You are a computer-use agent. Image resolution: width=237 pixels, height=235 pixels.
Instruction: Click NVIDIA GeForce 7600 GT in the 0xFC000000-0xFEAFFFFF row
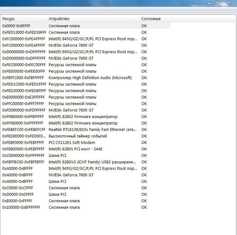[x=71, y=45]
